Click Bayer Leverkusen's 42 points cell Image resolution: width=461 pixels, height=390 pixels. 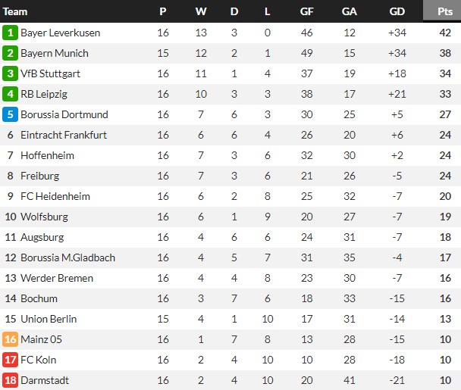[445, 33]
